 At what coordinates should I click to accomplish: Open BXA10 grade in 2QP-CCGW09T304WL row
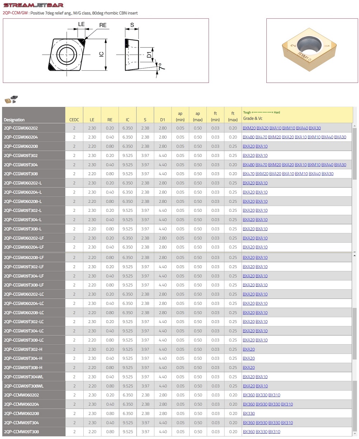[x=261, y=377]
